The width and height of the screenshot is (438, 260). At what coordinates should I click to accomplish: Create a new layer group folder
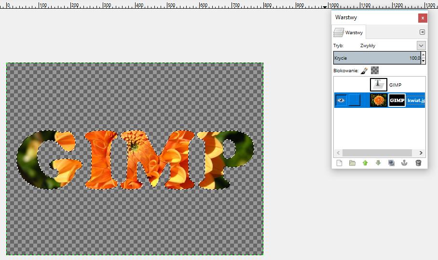pyautogui.click(x=352, y=163)
